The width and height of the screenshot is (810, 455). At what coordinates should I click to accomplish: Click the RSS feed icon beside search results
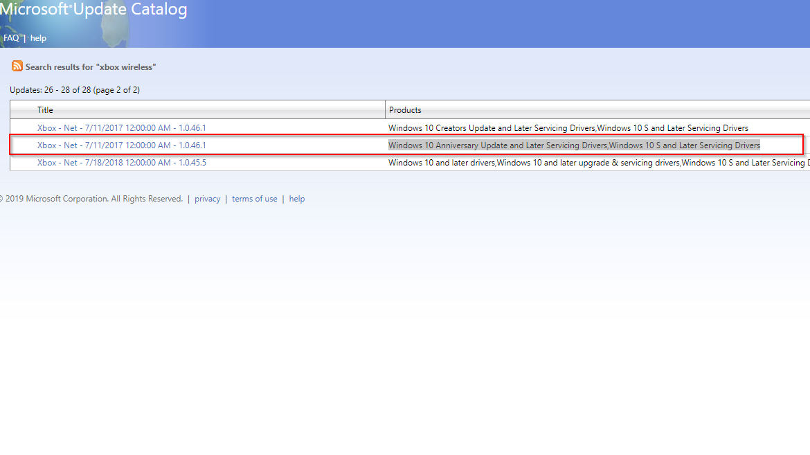[17, 66]
